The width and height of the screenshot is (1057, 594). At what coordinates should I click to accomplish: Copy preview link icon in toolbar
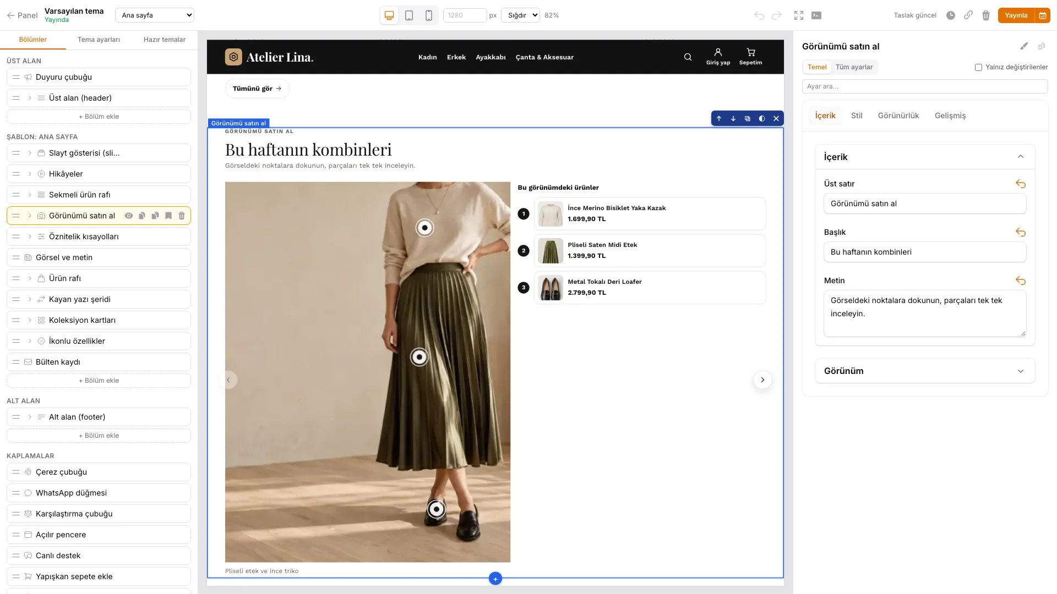pyautogui.click(x=968, y=15)
